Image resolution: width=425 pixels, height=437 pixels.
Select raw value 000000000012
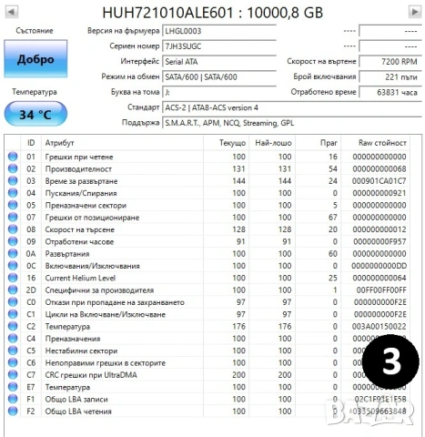pyautogui.click(x=379, y=229)
